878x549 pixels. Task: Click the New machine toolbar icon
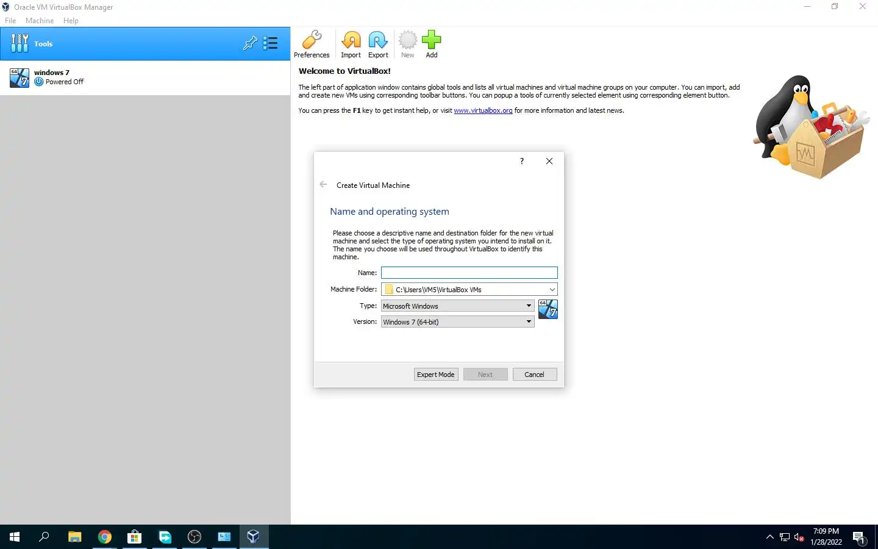[407, 45]
